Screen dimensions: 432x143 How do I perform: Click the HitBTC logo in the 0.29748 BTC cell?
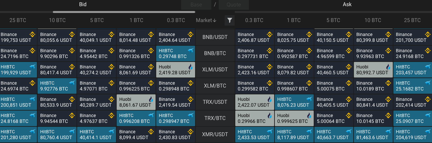191,51
